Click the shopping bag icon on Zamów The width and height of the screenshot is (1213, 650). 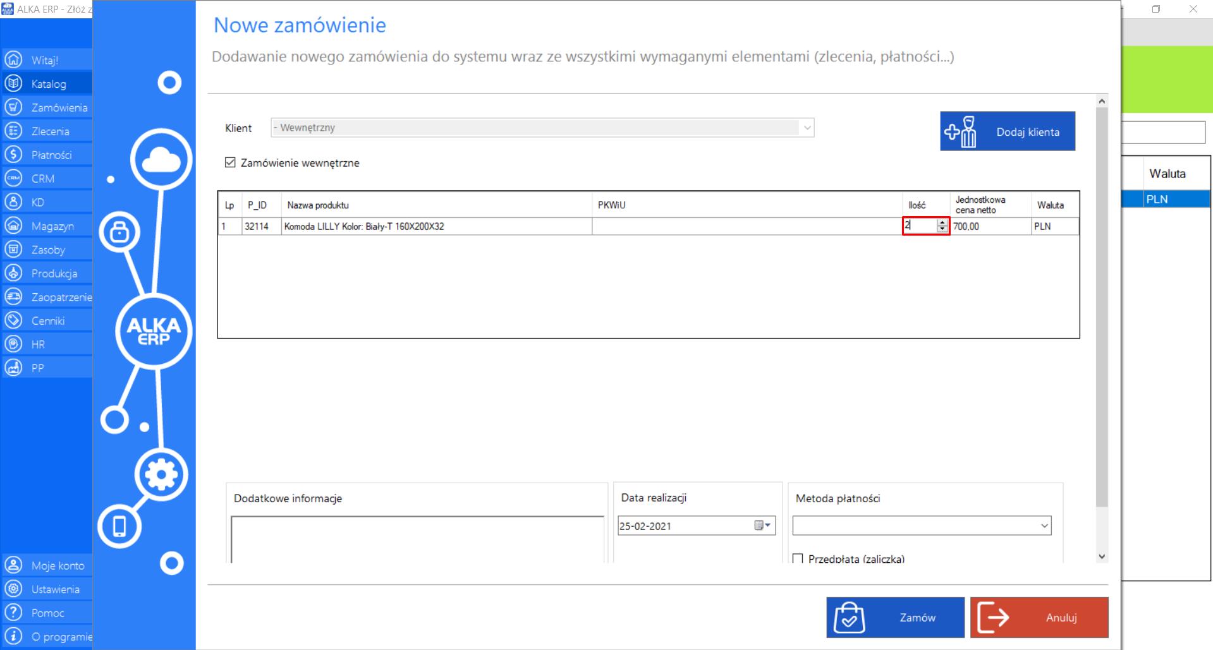point(849,618)
